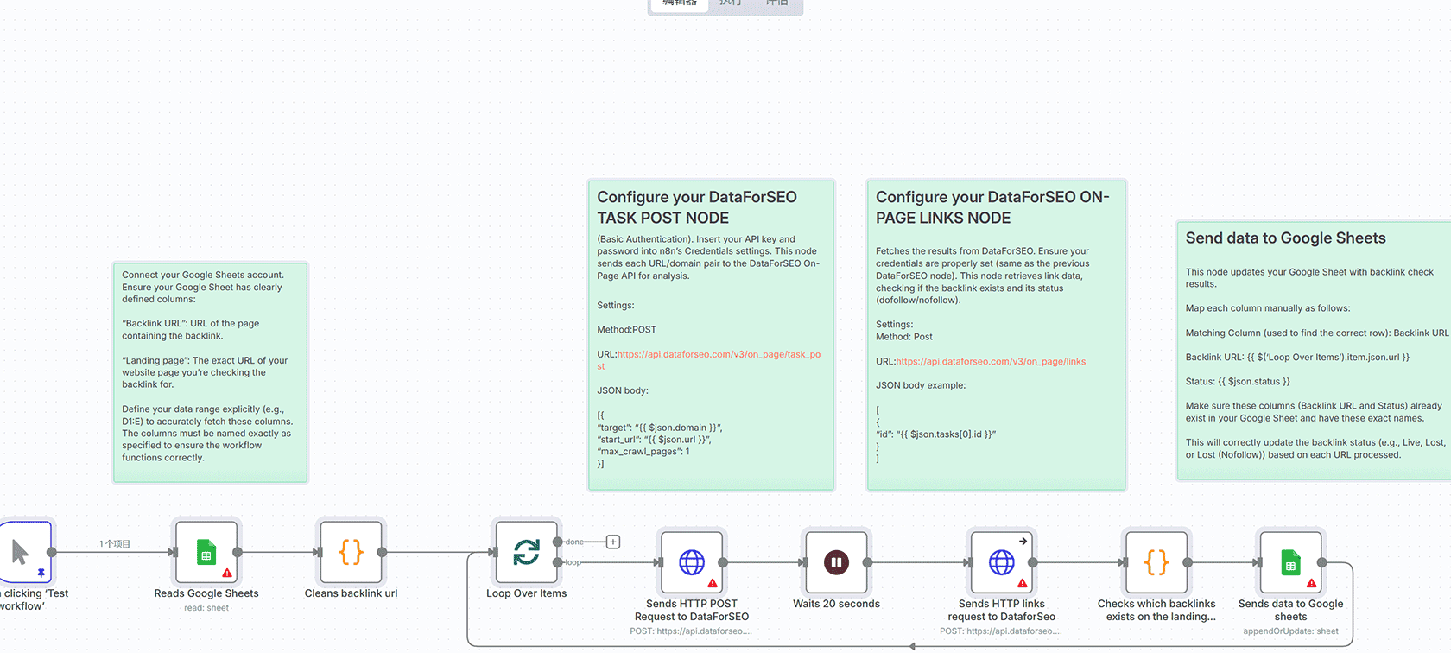Open the Sends HTTP links request node
The height and width of the screenshot is (653, 1451).
point(1001,562)
